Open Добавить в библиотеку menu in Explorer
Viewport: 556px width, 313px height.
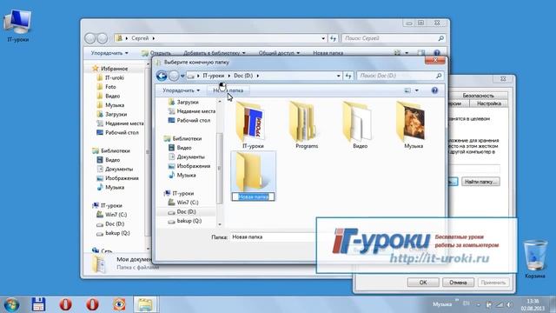(214, 53)
